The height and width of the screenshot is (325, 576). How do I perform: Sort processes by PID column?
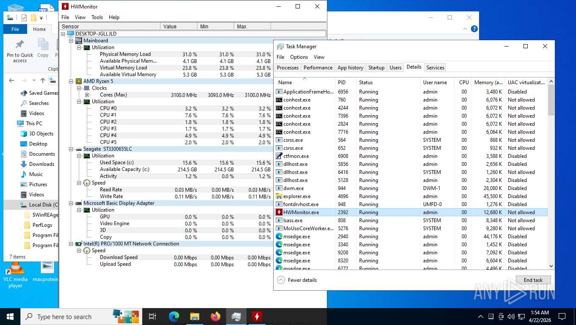346,83
